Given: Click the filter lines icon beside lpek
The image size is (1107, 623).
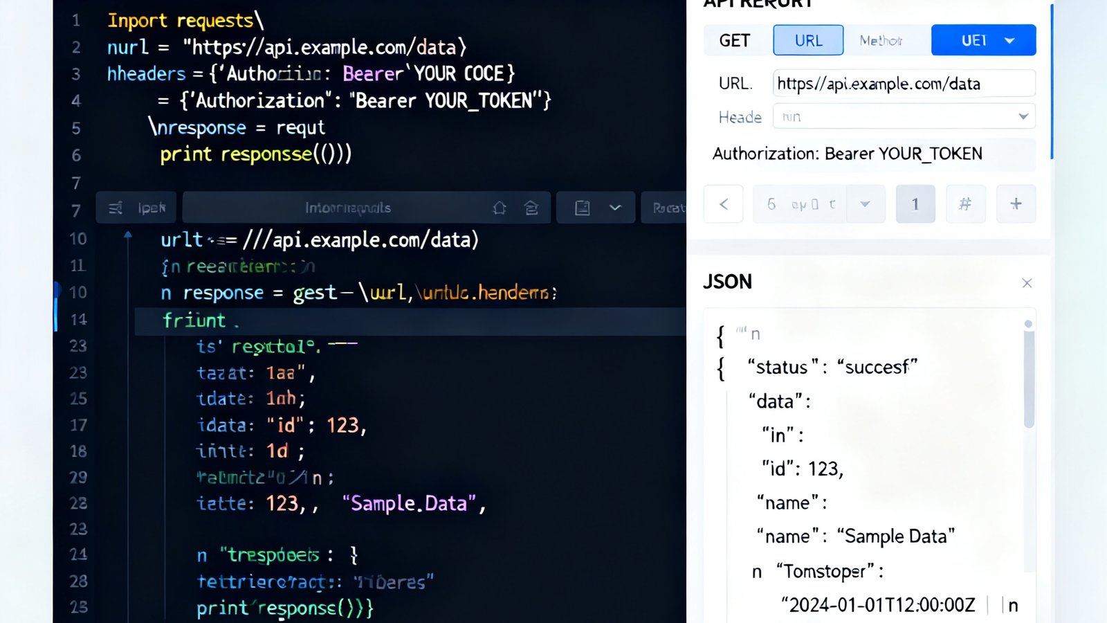Looking at the screenshot, I should (116, 208).
